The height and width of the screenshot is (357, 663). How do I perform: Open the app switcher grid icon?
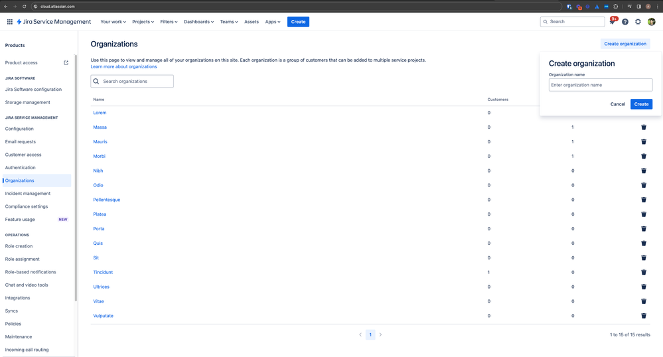(x=10, y=22)
